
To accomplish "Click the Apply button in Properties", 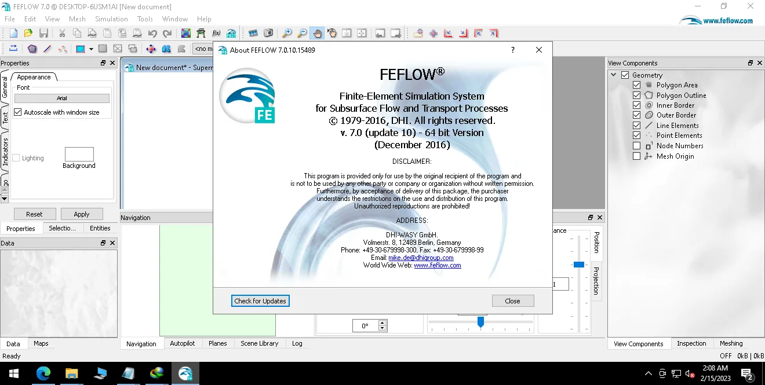I will [x=82, y=214].
